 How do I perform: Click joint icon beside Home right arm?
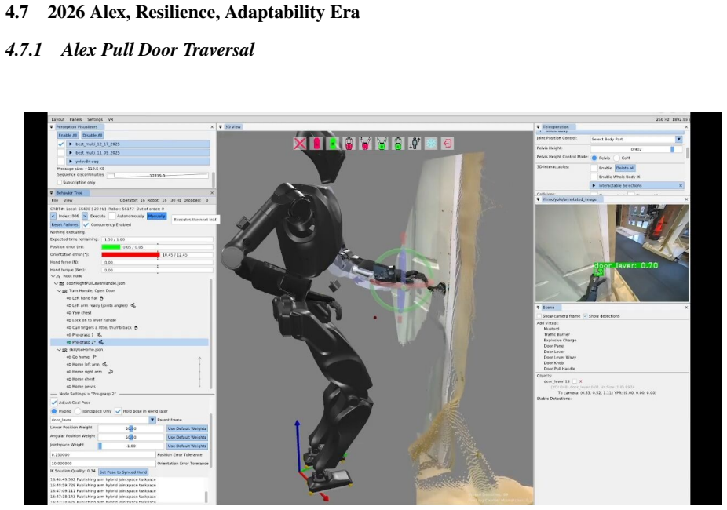click(111, 371)
